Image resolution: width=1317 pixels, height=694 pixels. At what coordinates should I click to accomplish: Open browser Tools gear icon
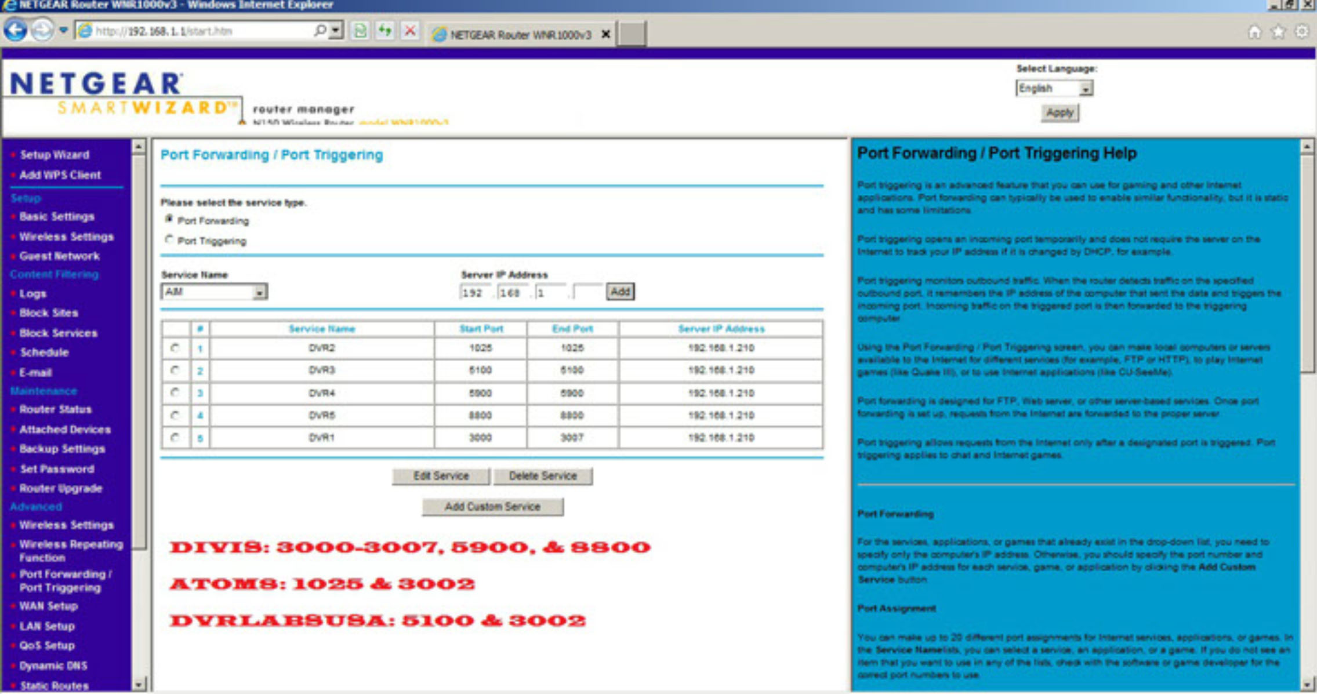pos(1302,32)
